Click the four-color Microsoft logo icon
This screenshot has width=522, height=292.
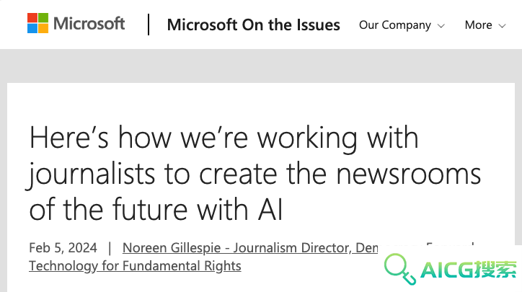click(37, 23)
